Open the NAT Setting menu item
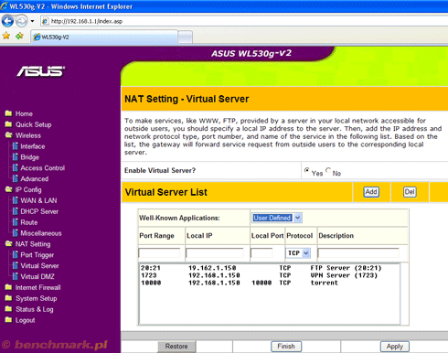448x353 pixels. 33,244
